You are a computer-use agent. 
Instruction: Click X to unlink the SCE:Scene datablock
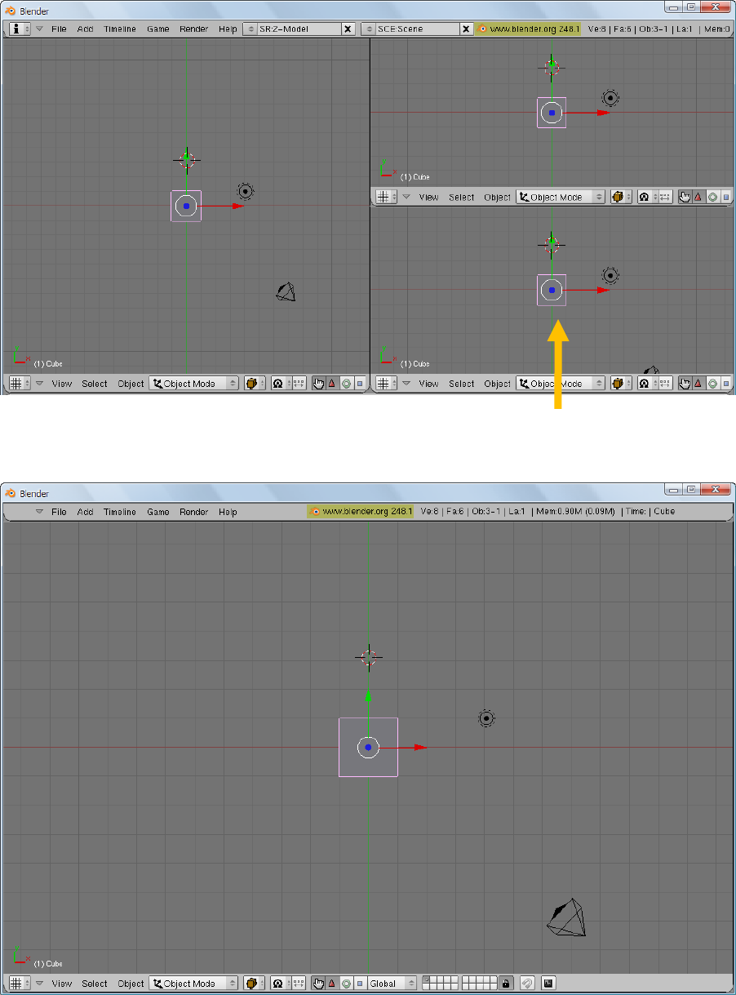(466, 29)
